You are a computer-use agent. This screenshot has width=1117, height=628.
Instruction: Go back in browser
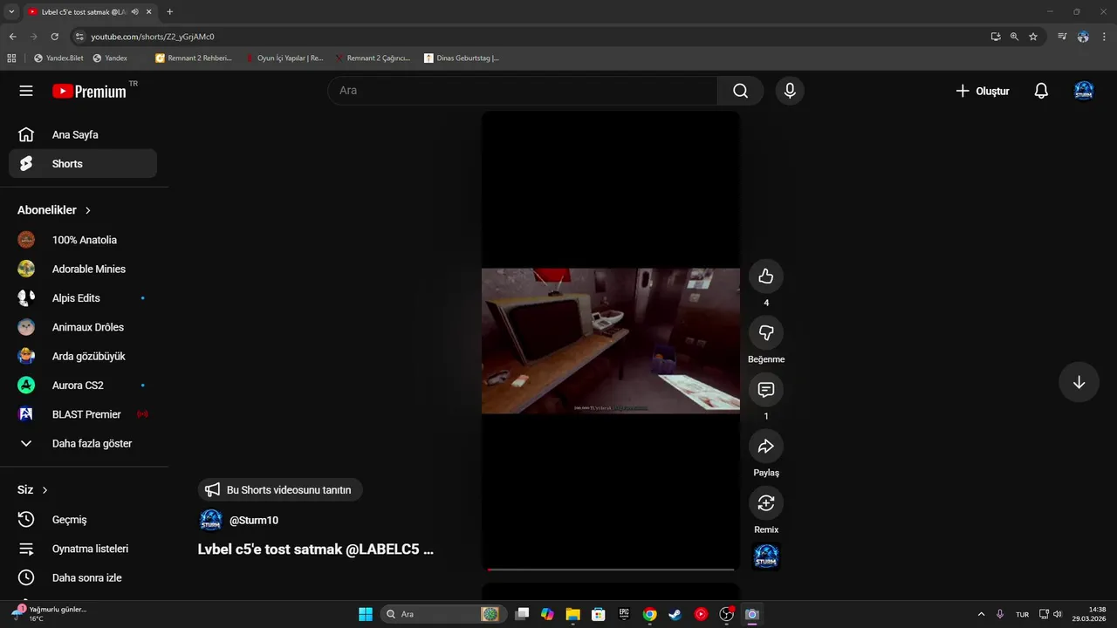[x=13, y=37]
